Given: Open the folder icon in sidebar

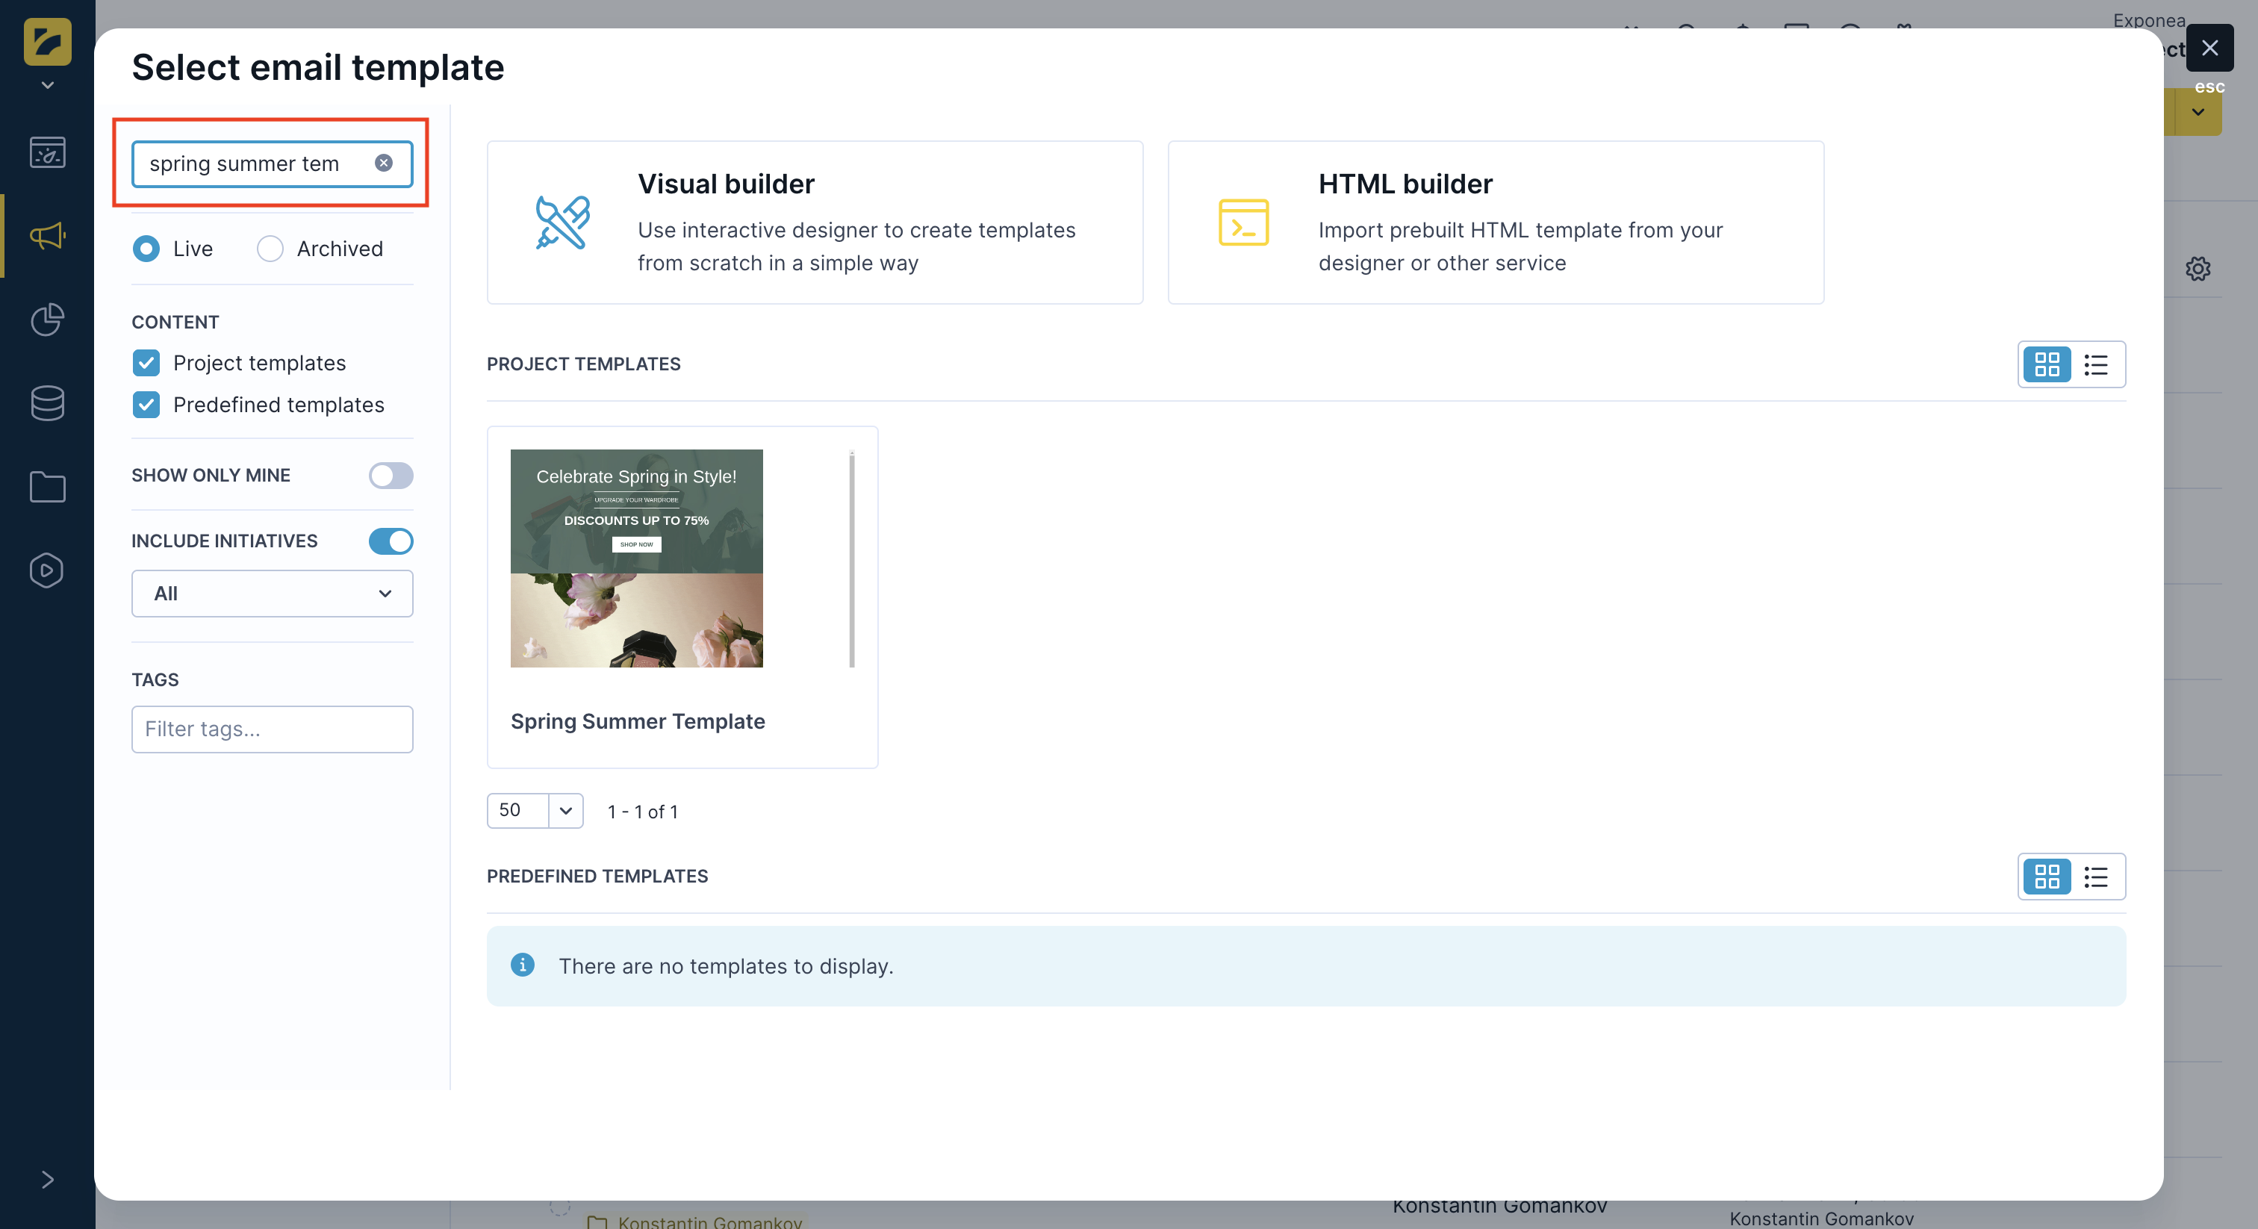Looking at the screenshot, I should pyautogui.click(x=47, y=487).
